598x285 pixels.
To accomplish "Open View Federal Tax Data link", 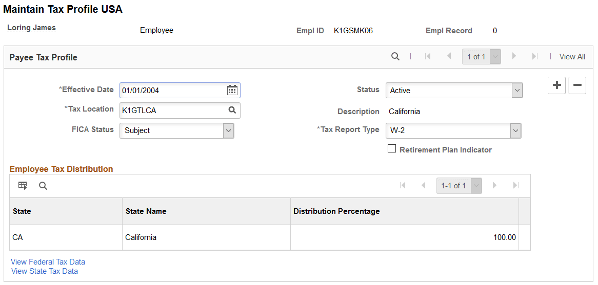I will [x=48, y=262].
